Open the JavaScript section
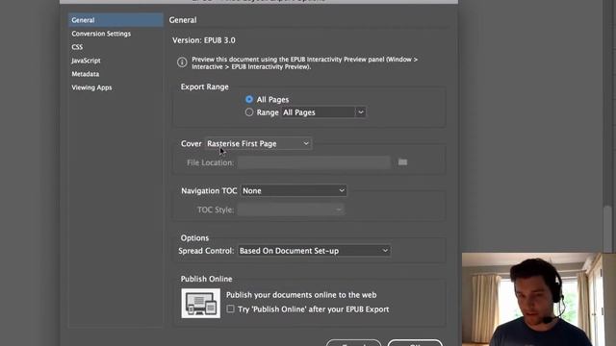616x346 pixels. 86,61
